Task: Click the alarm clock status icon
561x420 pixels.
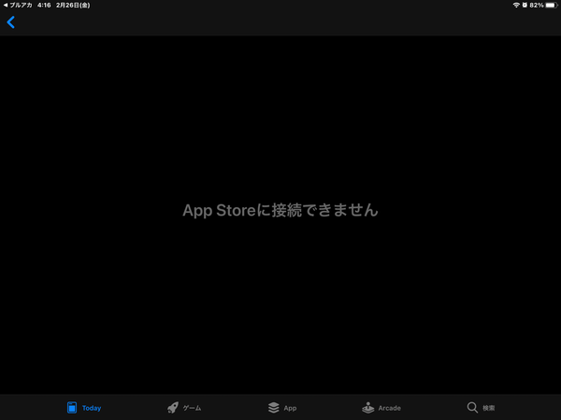Action: (525, 5)
